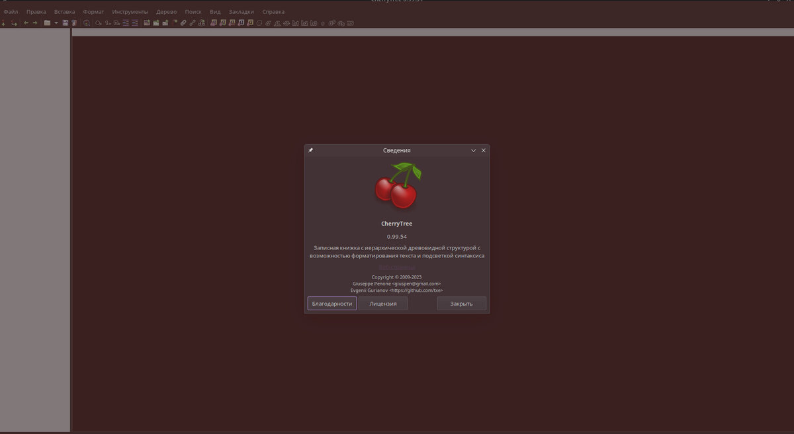The height and width of the screenshot is (434, 794).
Task: Close dialog with Закрыть button
Action: (461, 304)
